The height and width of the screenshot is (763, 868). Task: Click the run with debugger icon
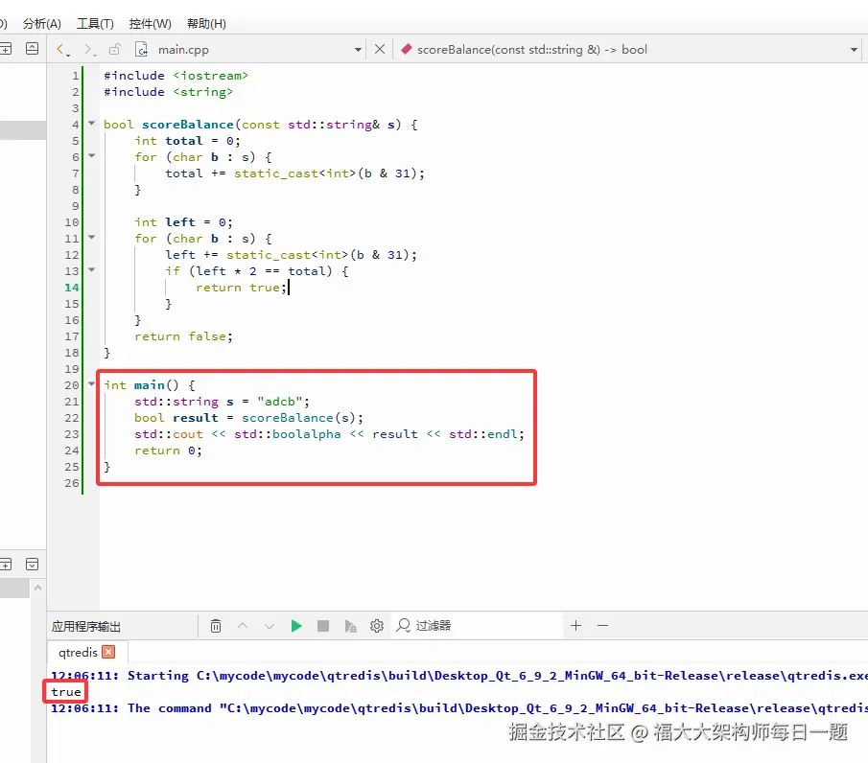[x=350, y=626]
